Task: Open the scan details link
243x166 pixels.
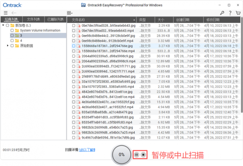Action: (x=87, y=150)
